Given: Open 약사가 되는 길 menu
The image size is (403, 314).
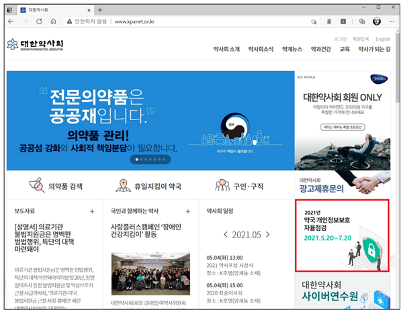Looking at the screenshot, I should [x=374, y=49].
